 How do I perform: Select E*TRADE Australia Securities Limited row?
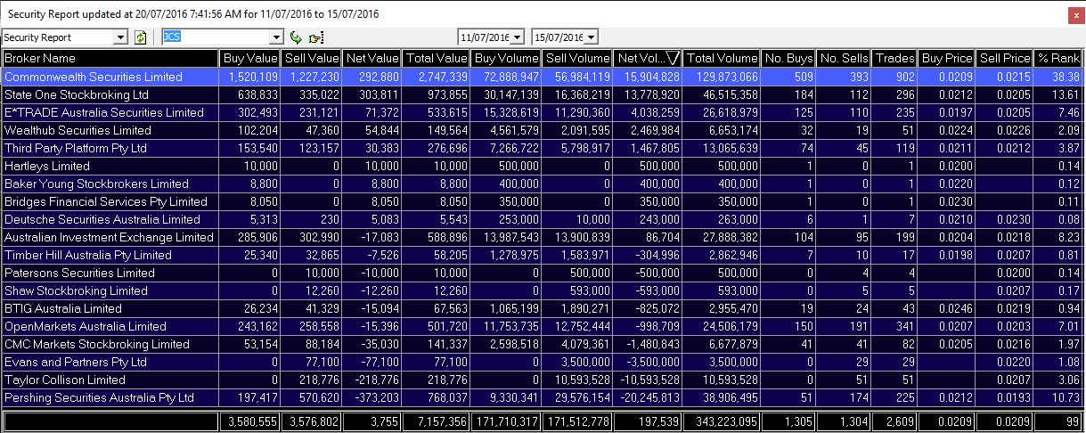pyautogui.click(x=543, y=112)
